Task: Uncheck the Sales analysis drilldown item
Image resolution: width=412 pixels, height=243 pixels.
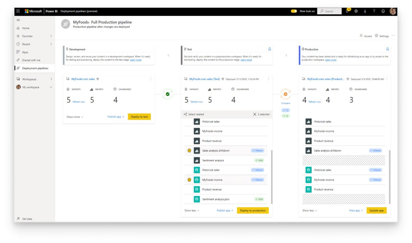Action: [x=189, y=151]
